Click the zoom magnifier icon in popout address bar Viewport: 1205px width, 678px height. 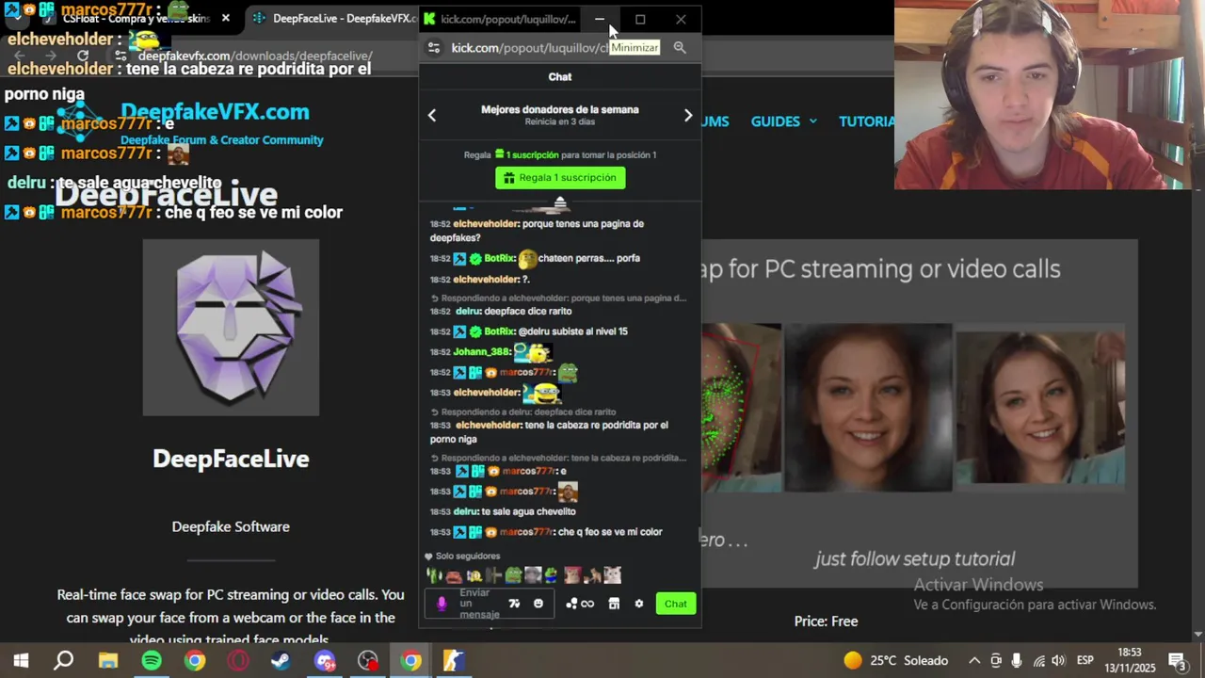click(x=680, y=47)
